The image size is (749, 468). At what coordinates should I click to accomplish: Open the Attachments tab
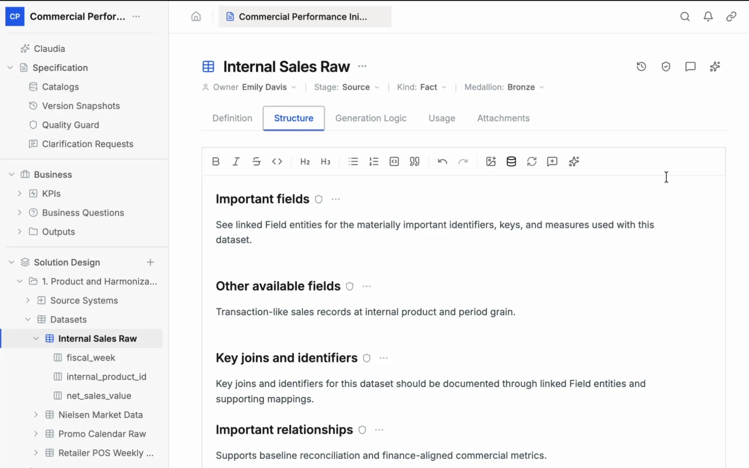pos(503,118)
